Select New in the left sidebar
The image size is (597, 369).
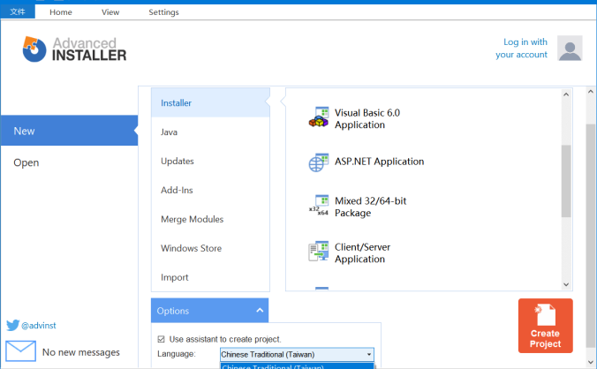pos(69,131)
